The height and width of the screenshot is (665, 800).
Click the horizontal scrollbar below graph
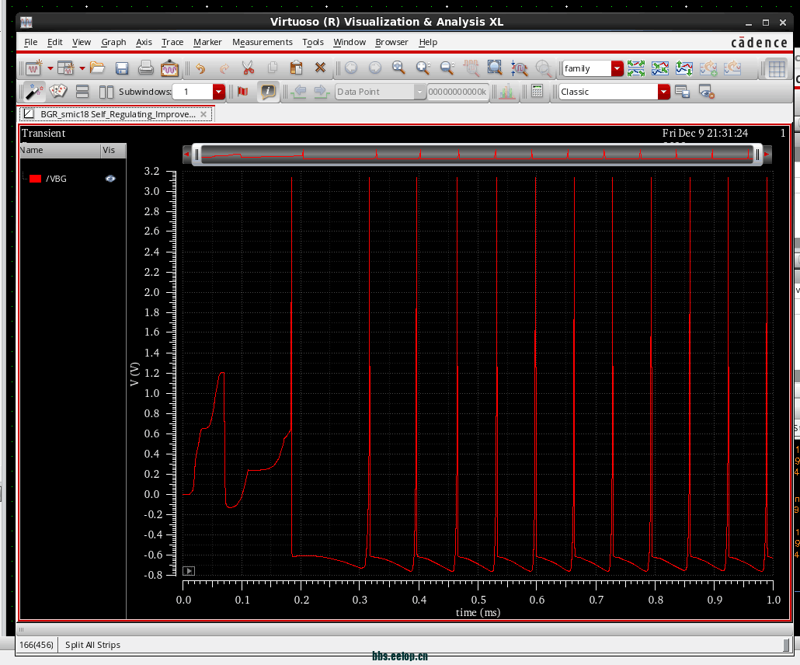click(403, 629)
